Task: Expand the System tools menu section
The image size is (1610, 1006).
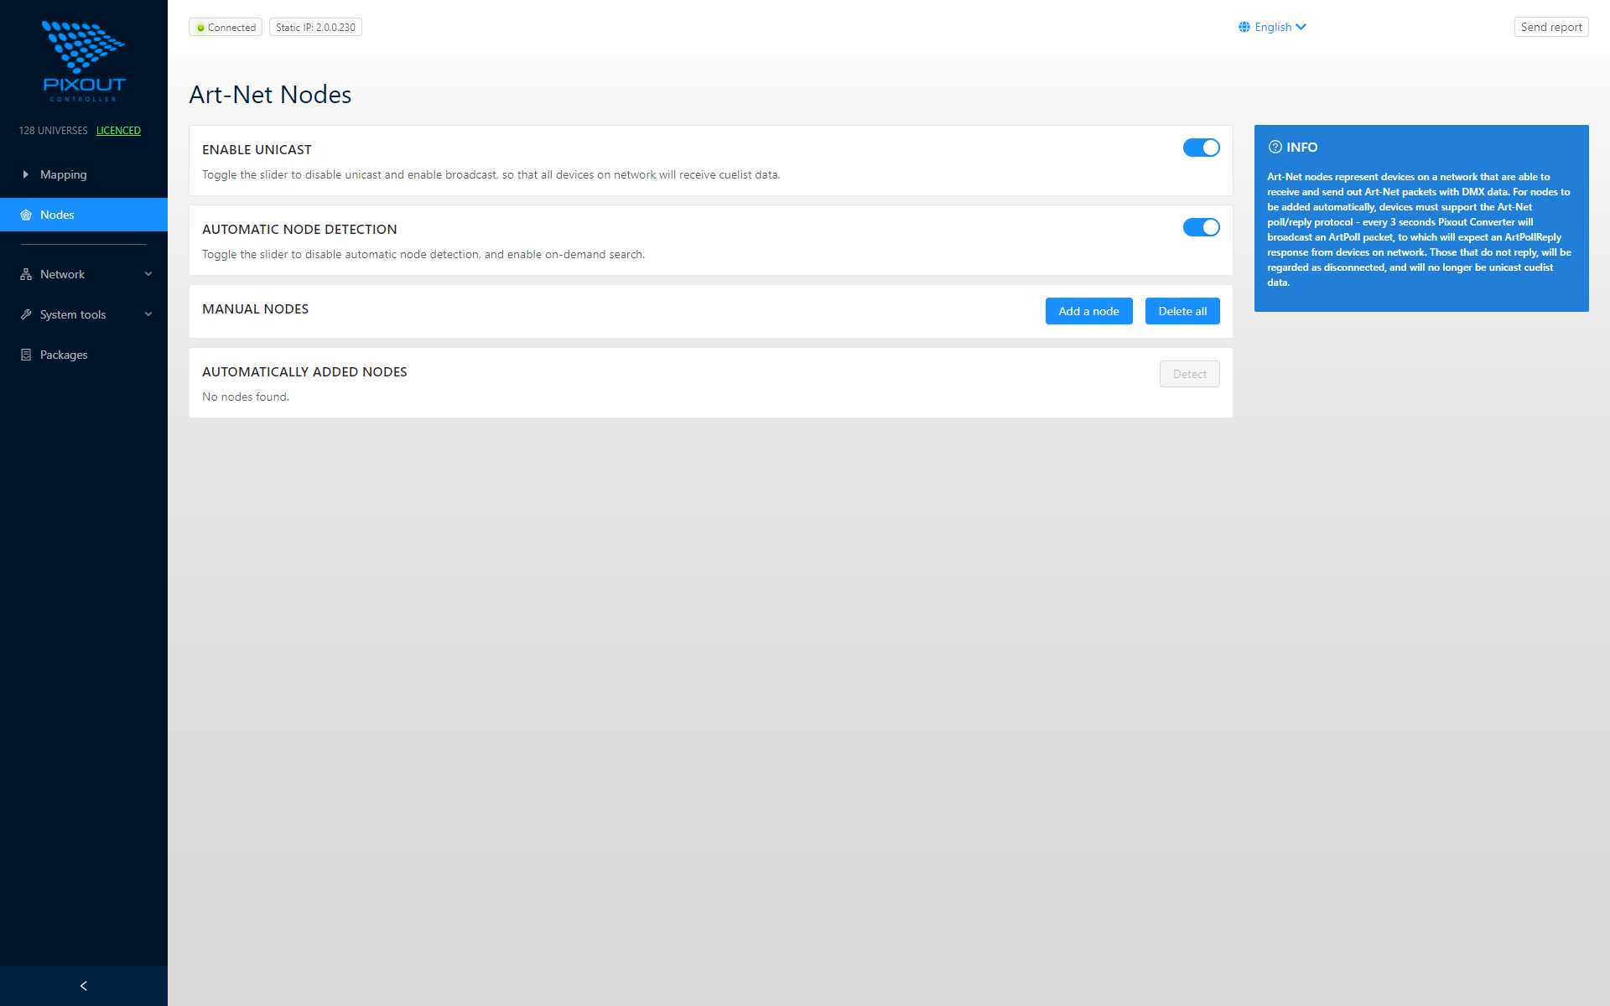Action: pos(84,314)
